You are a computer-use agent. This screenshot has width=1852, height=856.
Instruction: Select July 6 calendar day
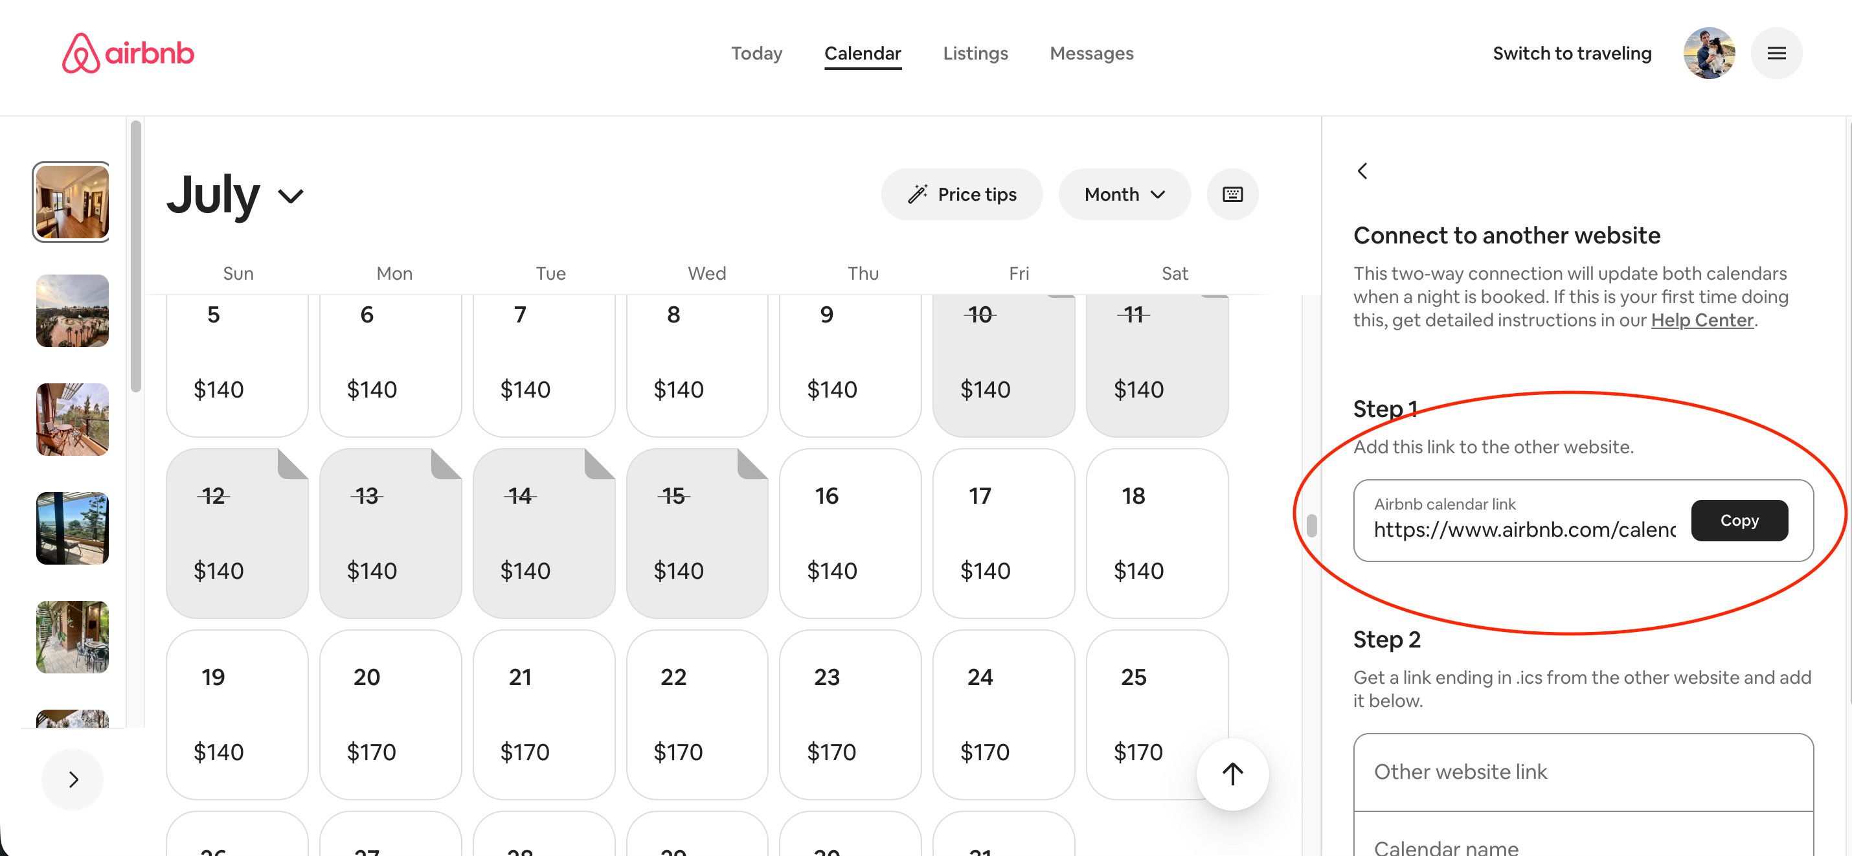coord(390,365)
